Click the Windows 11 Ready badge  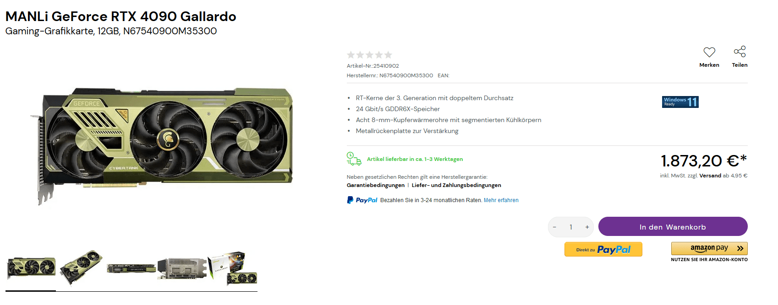pos(680,102)
